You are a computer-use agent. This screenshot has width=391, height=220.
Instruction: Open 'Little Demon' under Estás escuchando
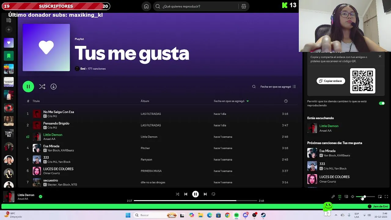(x=329, y=126)
